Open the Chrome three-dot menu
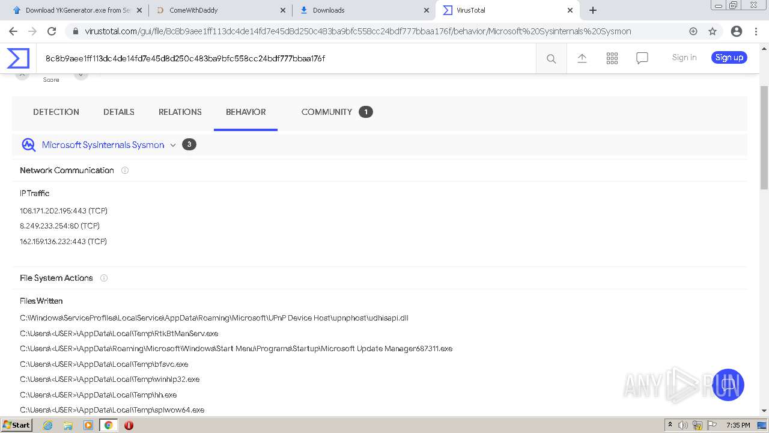 (757, 31)
